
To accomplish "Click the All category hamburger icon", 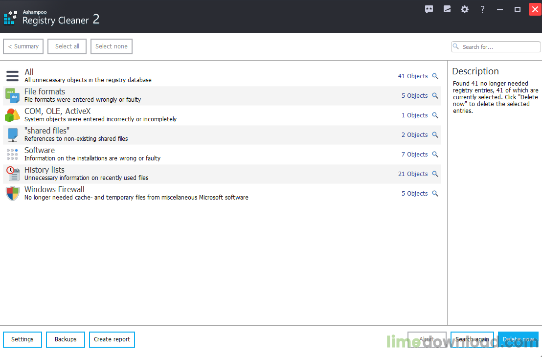I will [12, 76].
